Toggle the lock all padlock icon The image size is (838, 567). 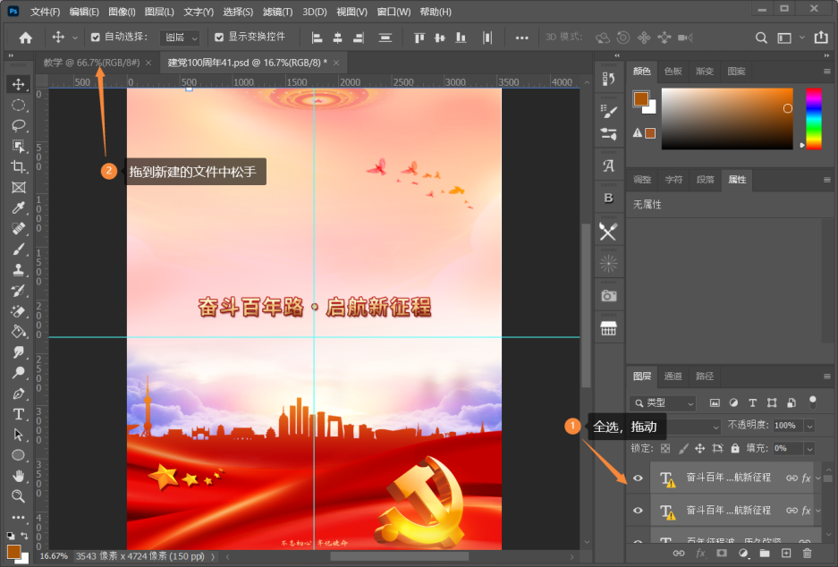click(x=735, y=448)
